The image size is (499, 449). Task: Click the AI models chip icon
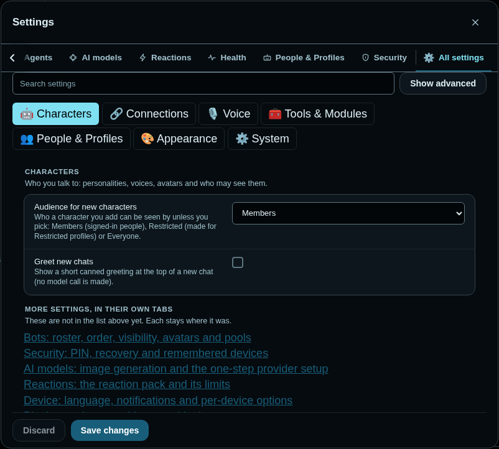click(x=73, y=58)
